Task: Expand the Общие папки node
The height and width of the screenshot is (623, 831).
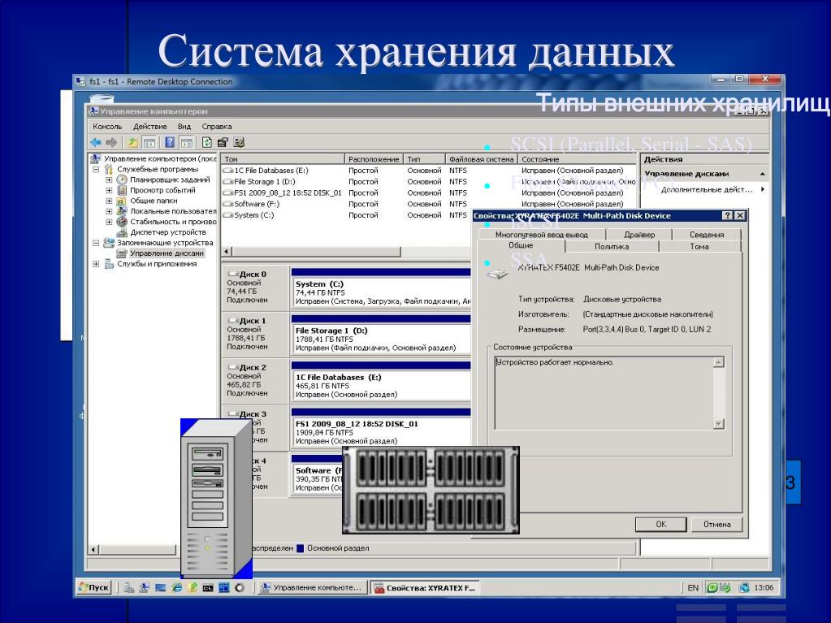Action: (x=109, y=201)
